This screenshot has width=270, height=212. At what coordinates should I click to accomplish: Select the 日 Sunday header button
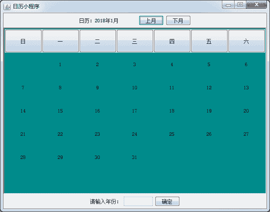(x=23, y=41)
